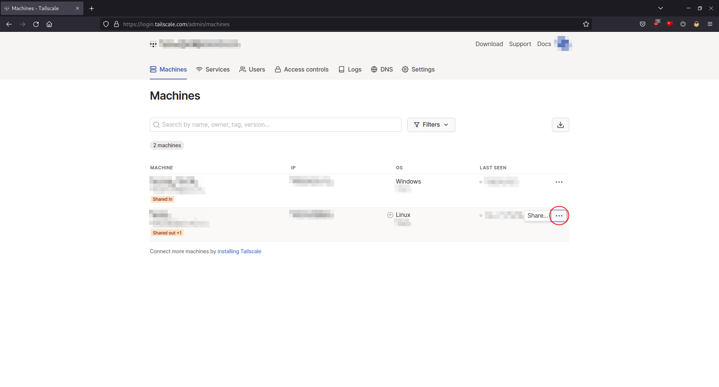Click the site security shield icon
719x387 pixels.
click(106, 24)
